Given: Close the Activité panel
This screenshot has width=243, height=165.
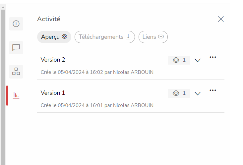Looking at the screenshot, I should click(221, 19).
